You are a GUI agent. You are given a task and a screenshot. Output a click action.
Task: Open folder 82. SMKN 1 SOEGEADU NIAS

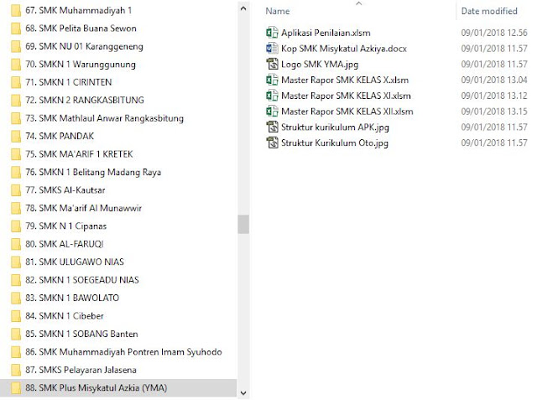click(x=82, y=280)
